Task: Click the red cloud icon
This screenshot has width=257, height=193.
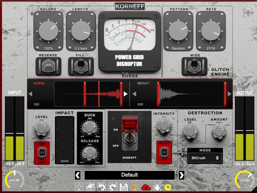Action: coord(146,187)
